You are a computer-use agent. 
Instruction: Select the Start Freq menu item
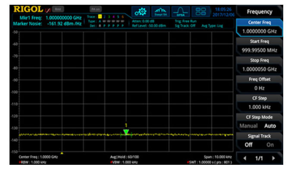click(x=260, y=46)
